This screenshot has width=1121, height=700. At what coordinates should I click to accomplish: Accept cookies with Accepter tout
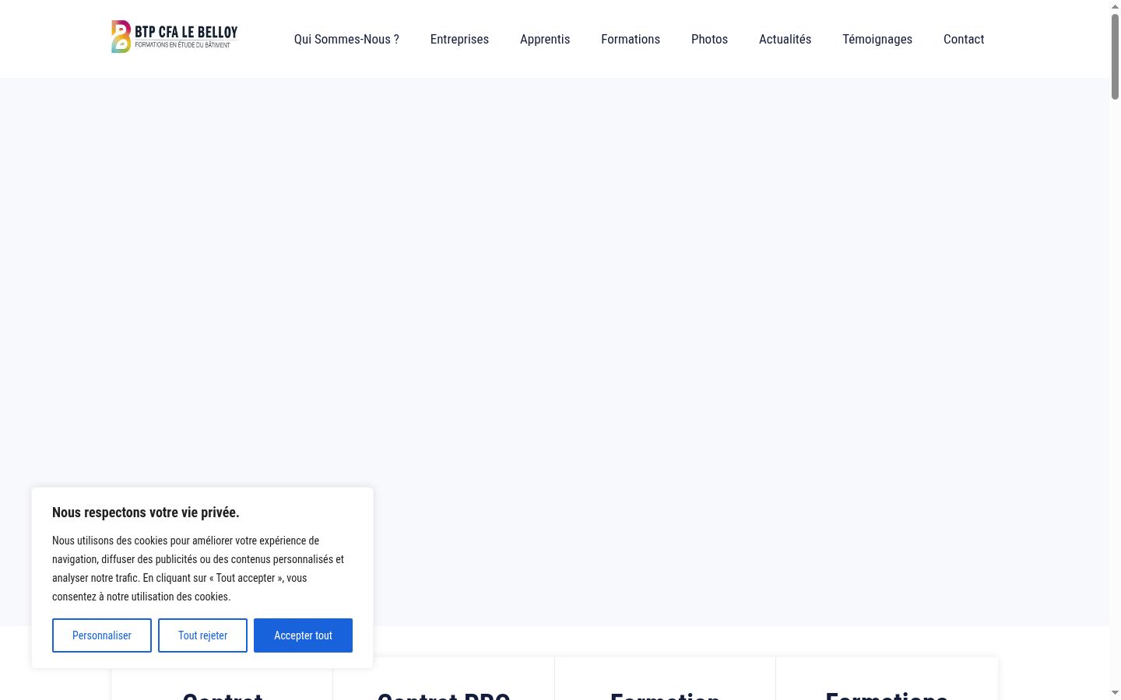tap(303, 635)
